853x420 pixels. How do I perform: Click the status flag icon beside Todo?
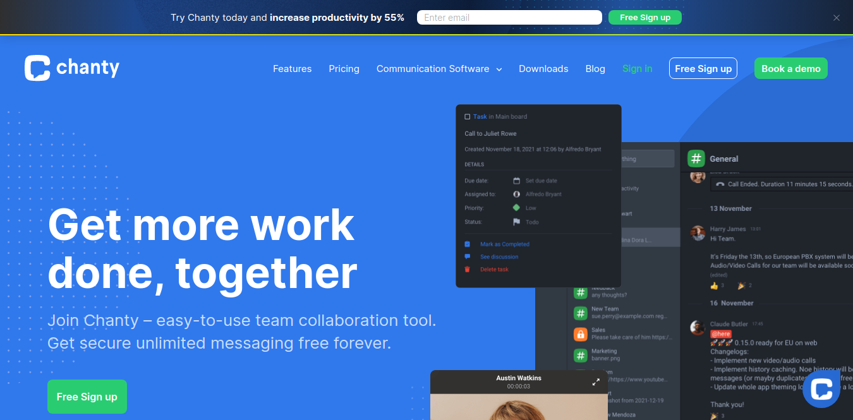[x=516, y=222]
